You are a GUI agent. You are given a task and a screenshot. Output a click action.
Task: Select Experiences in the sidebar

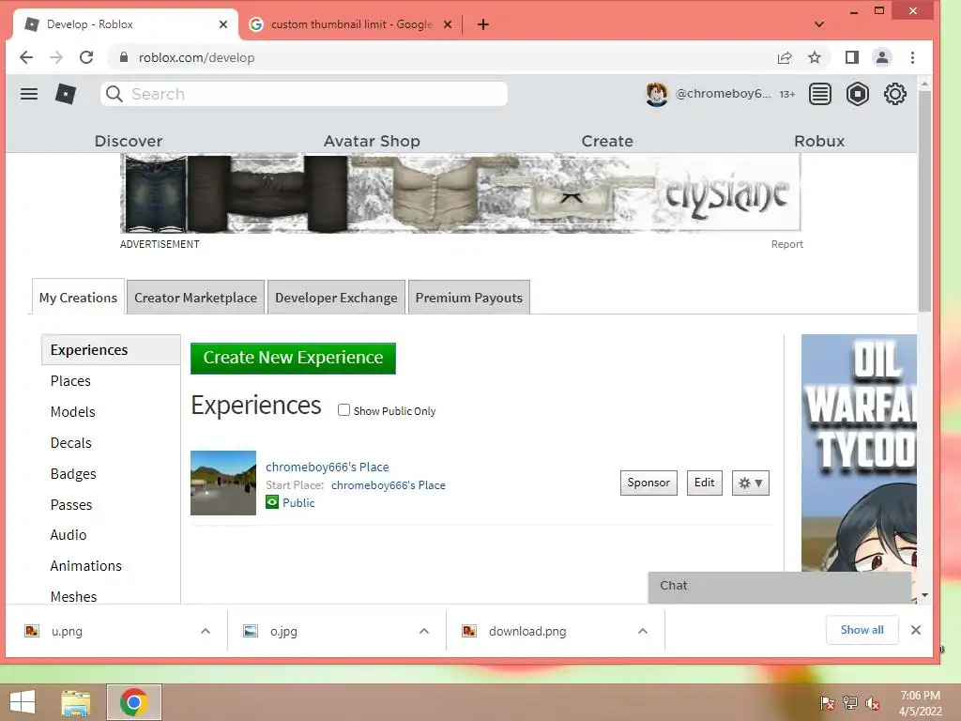[111, 349]
